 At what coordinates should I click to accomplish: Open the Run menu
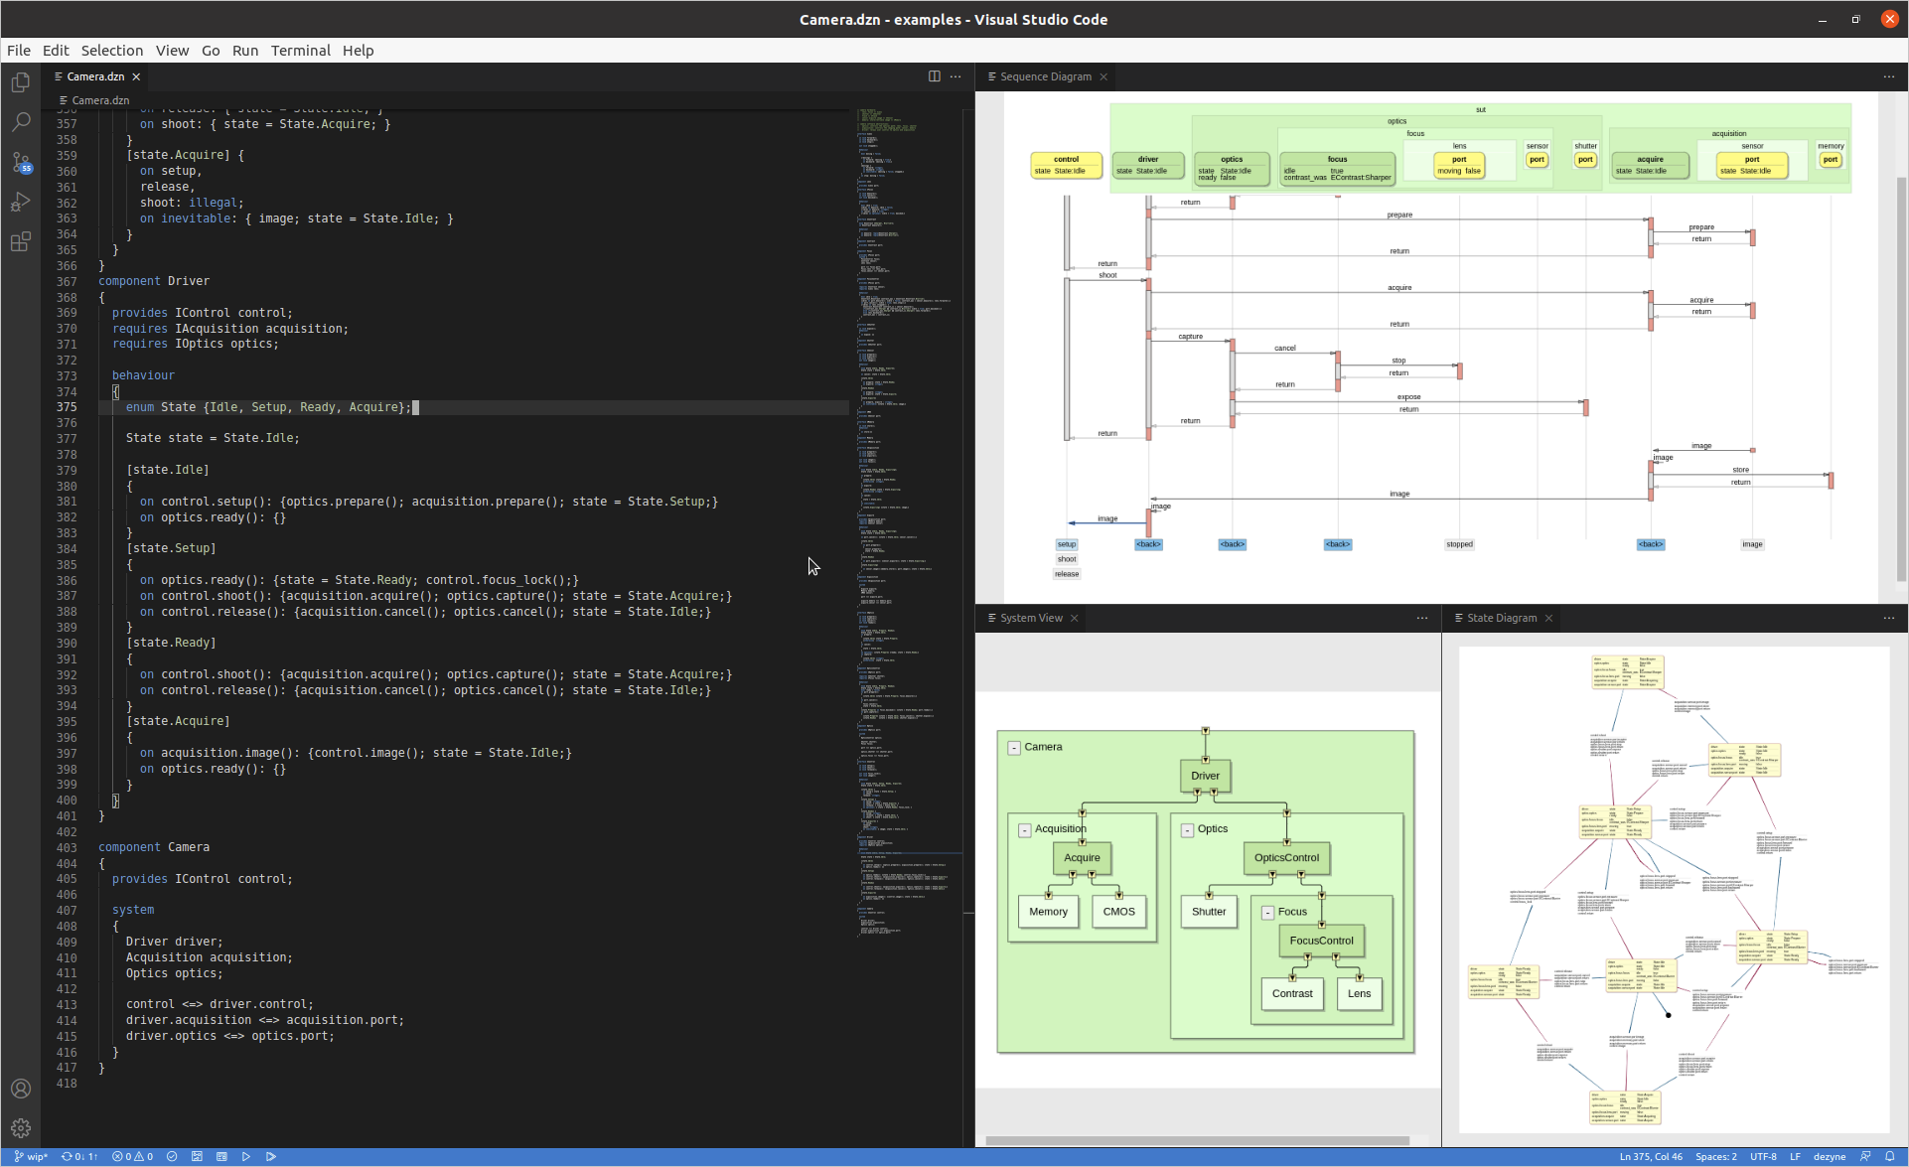(x=245, y=51)
